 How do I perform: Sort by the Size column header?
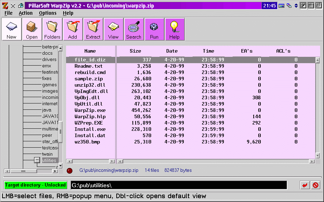135,51
